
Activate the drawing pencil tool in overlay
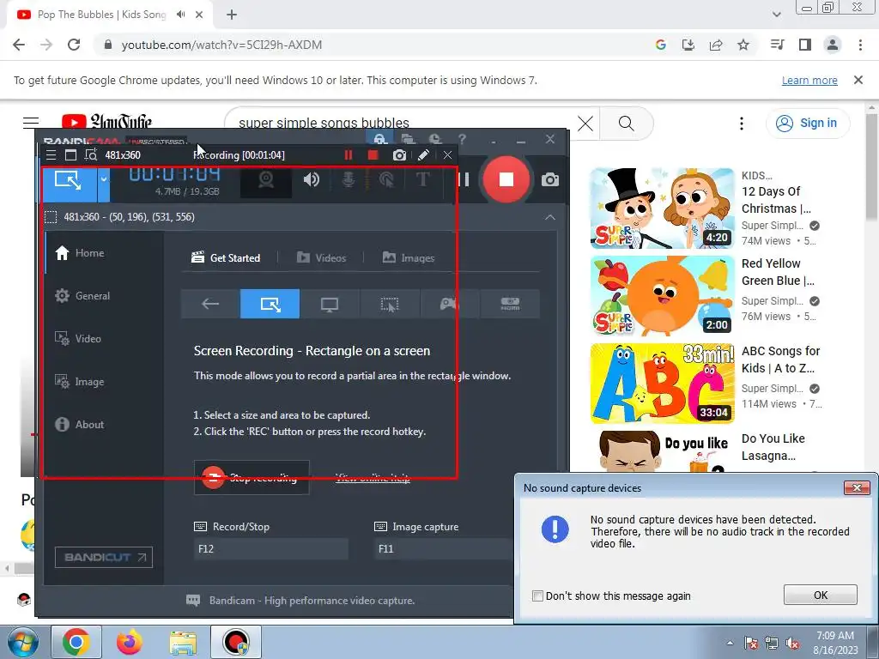point(423,155)
